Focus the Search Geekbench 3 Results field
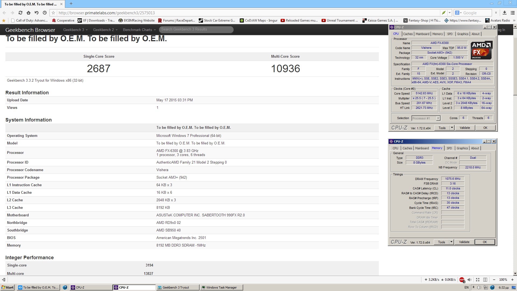 [x=196, y=29]
